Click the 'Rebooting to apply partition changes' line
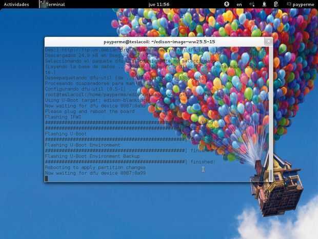 pyautogui.click(x=95, y=167)
